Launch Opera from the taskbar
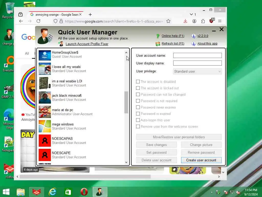This screenshot has width=262, height=197. (84, 192)
